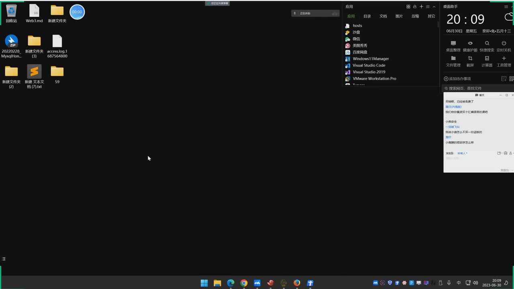Select the access.log.1687564800 file icon
514x289 pixels.
click(57, 47)
